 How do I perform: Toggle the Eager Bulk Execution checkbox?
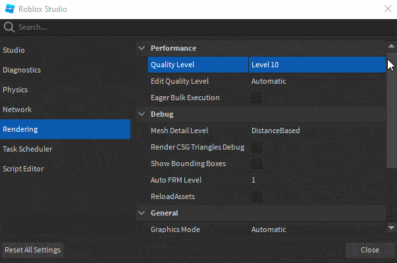[256, 98]
